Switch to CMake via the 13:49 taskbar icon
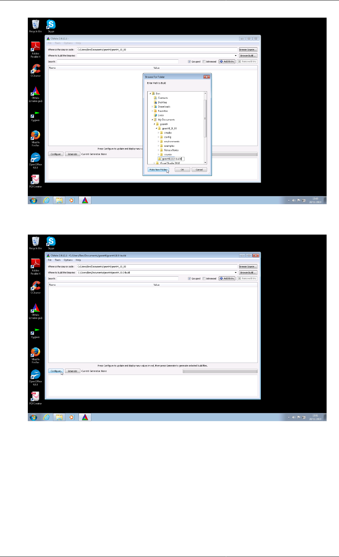This screenshot has height=557, width=339. click(x=85, y=200)
